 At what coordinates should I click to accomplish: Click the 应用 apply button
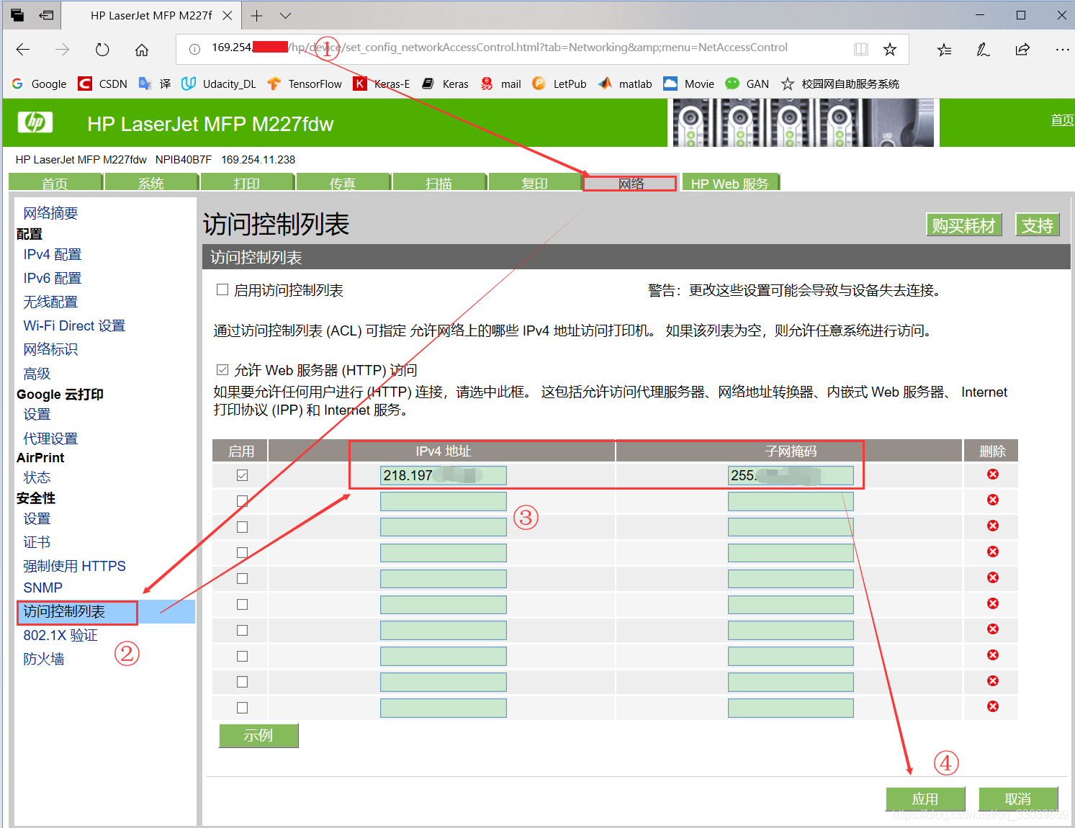(x=925, y=798)
